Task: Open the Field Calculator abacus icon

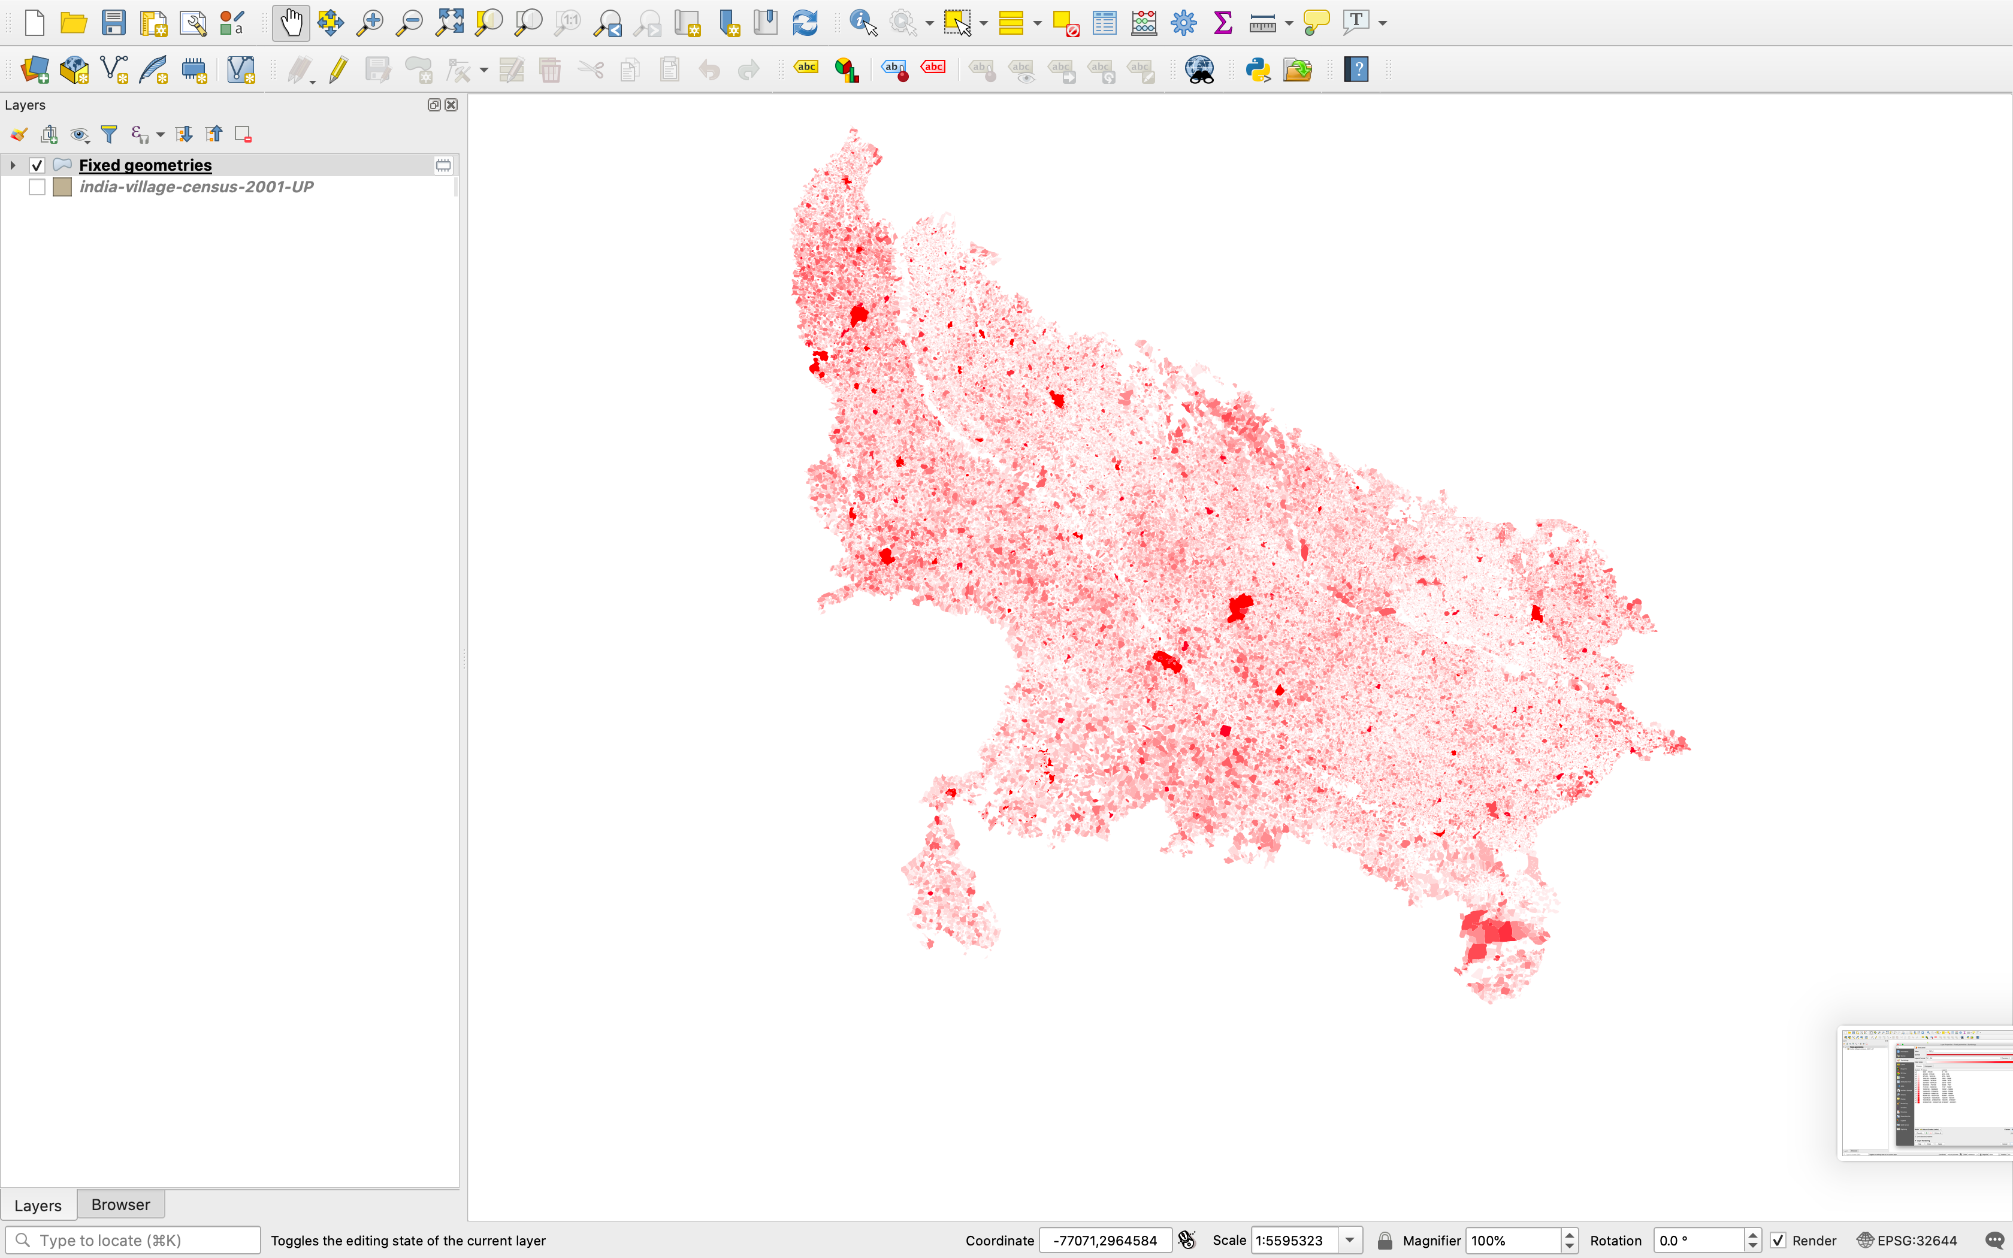Action: coord(1144,23)
